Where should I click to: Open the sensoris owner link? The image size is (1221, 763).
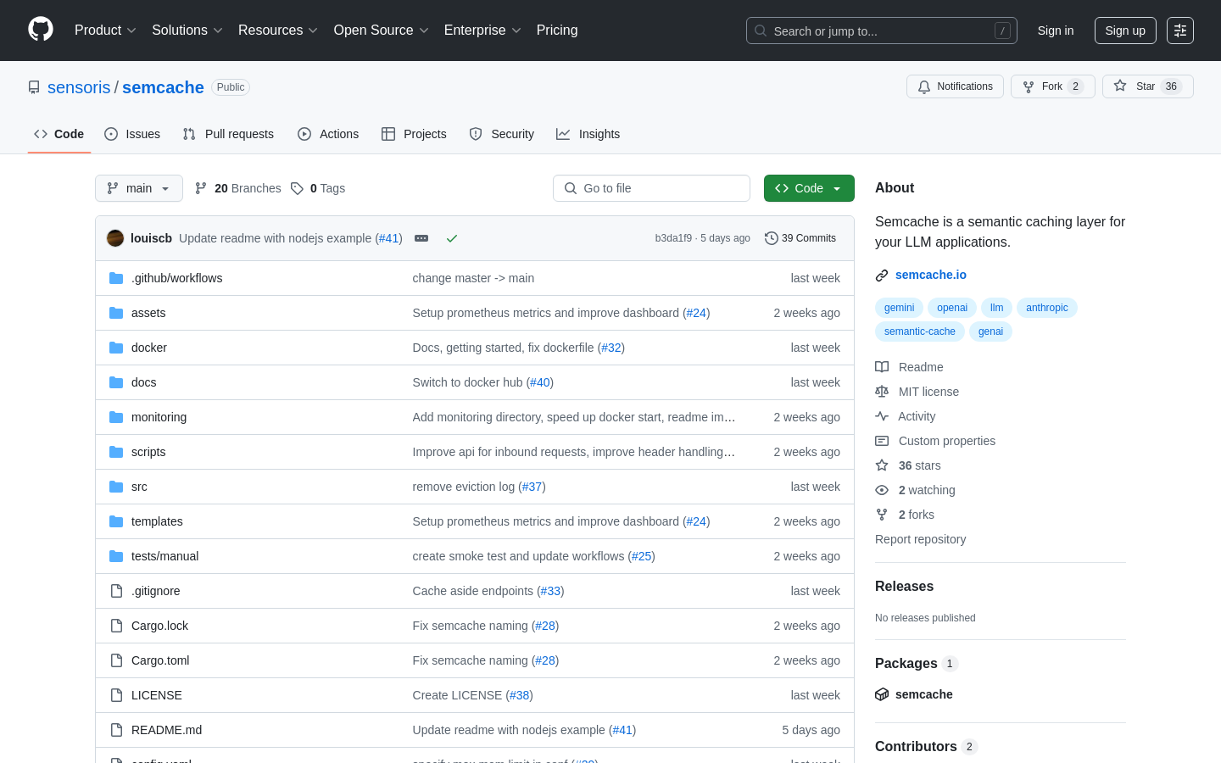[x=79, y=87]
